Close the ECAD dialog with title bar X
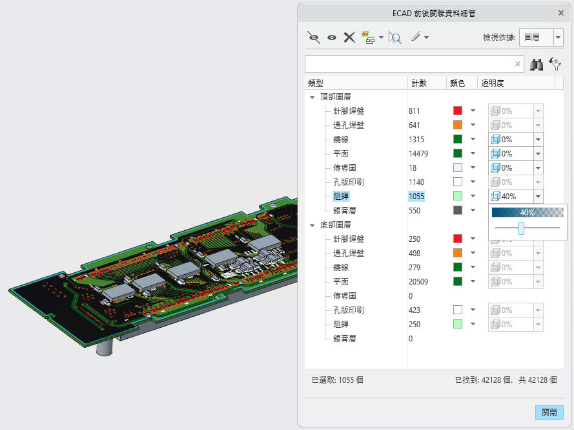 (x=561, y=13)
